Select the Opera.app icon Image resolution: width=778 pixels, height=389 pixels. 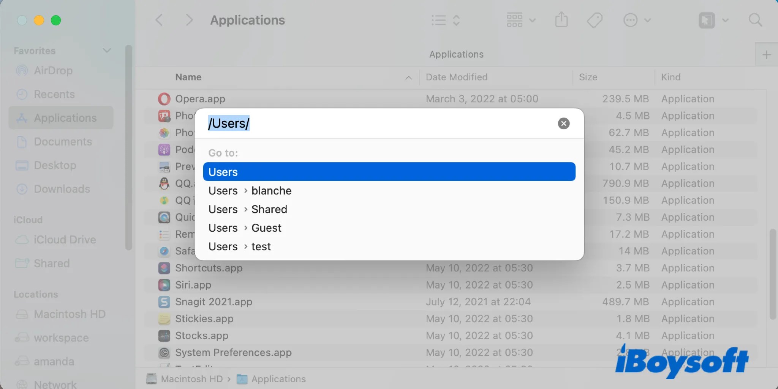point(164,99)
